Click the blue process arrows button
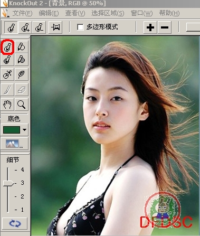 coord(15,223)
